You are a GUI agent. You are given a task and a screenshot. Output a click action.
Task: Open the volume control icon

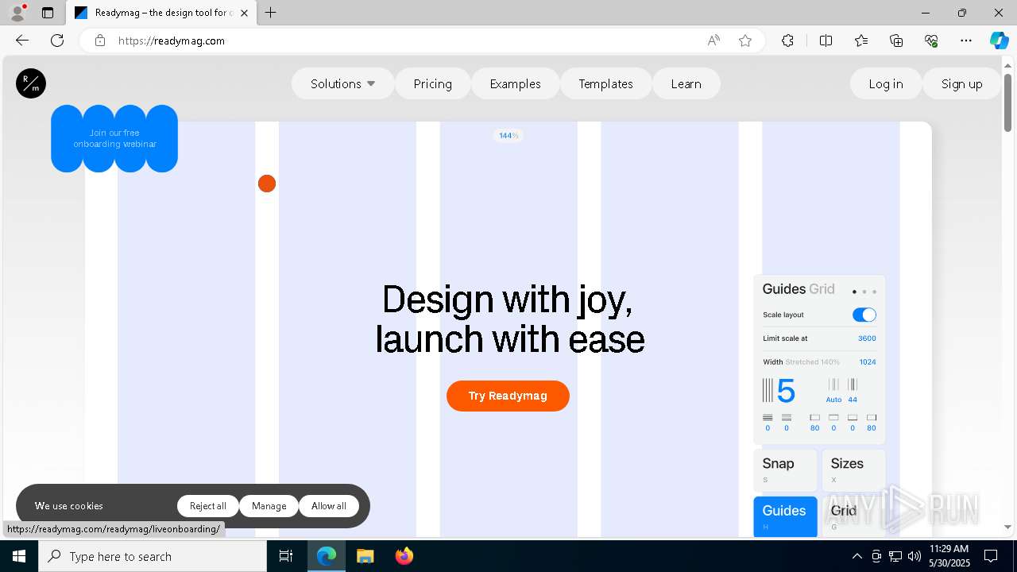click(914, 556)
